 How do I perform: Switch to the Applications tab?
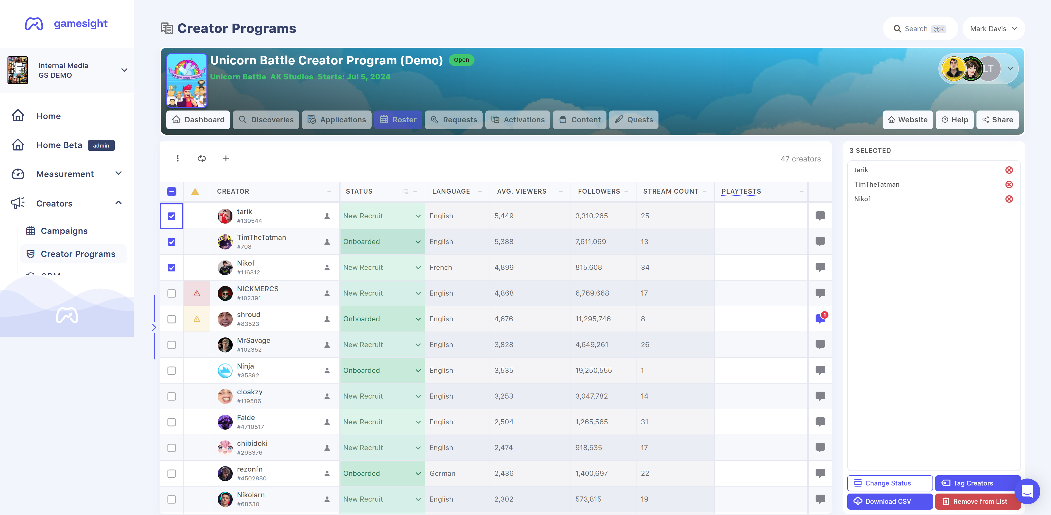[x=336, y=120]
